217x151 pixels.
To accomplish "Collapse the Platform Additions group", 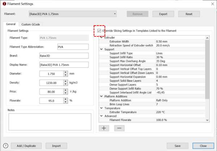I will pyautogui.click(x=101, y=96).
